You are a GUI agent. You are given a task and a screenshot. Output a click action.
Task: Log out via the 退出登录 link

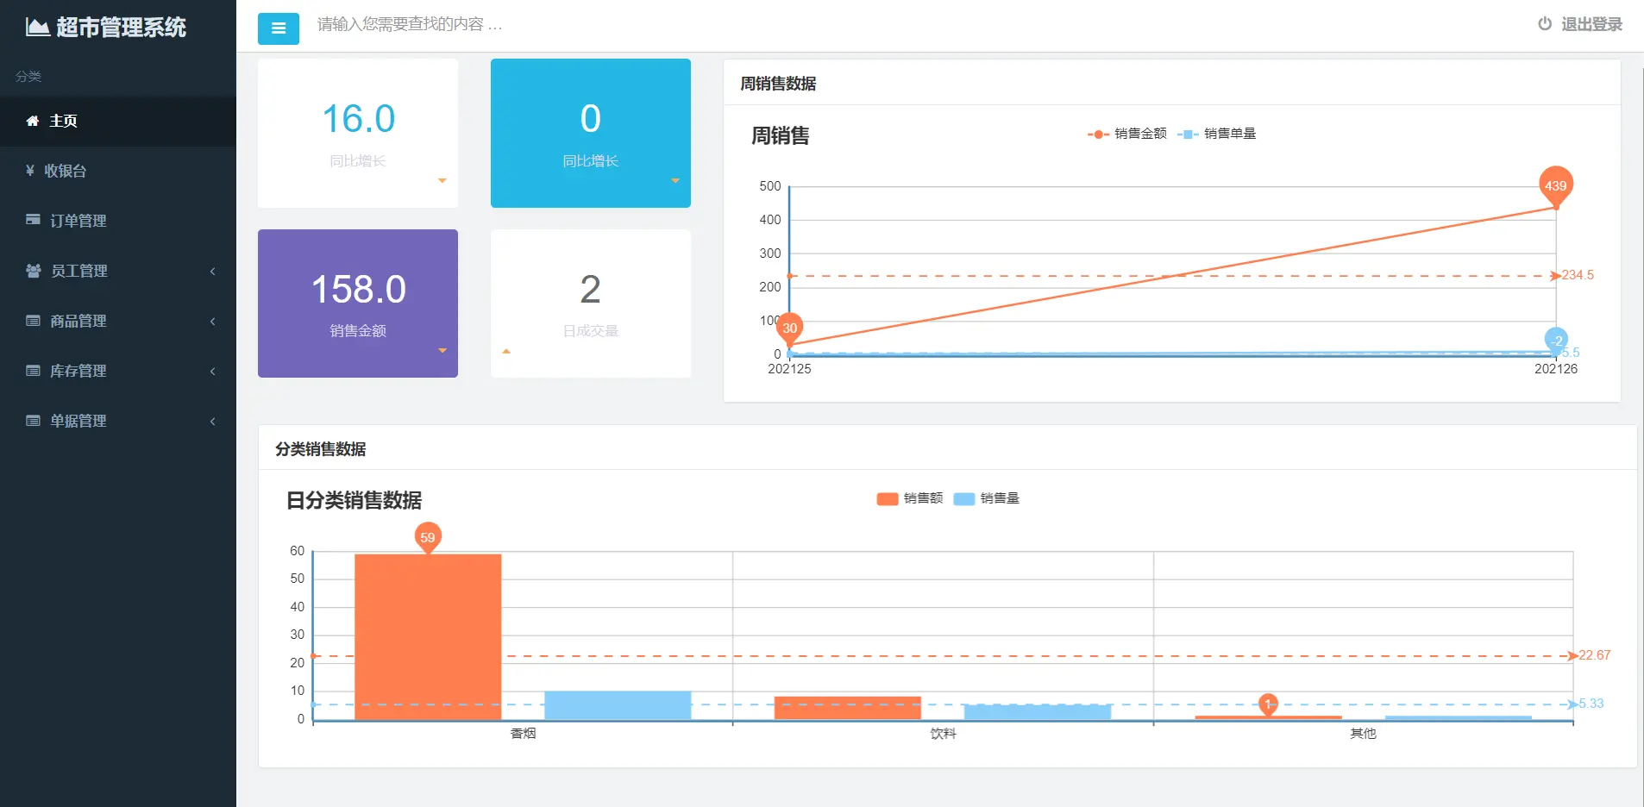click(1580, 24)
